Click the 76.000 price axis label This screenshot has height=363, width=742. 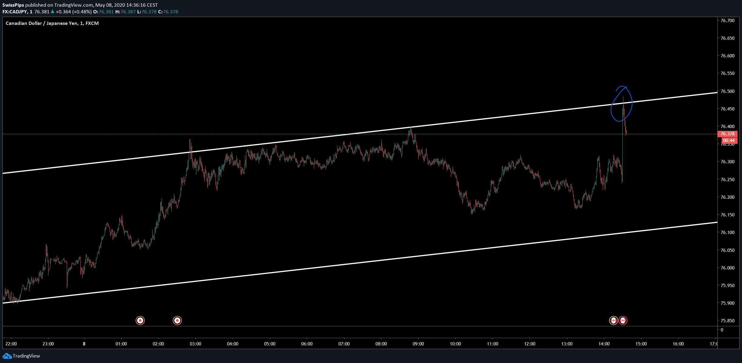(727, 268)
